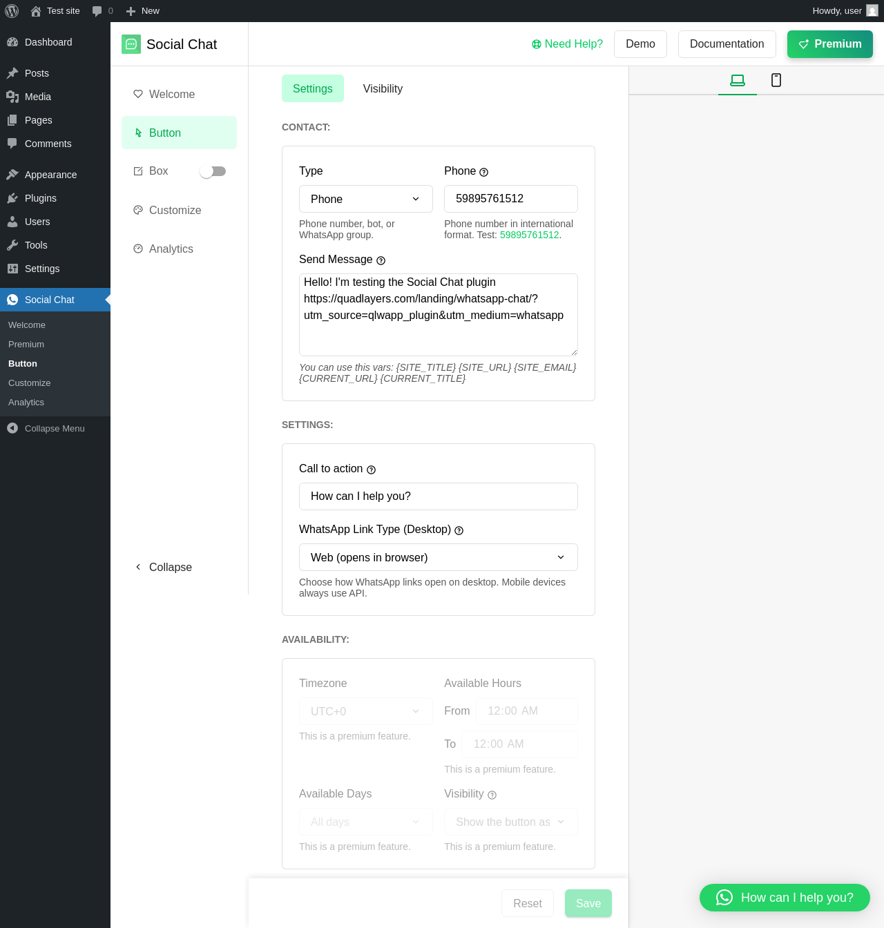Click the Collapse Menu arrow icon
This screenshot has width=884, height=928.
coord(12,428)
